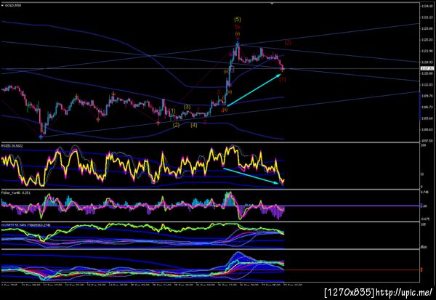Click the RSI(8) 20.5622 indicator label
The image size is (436, 300).
point(12,146)
